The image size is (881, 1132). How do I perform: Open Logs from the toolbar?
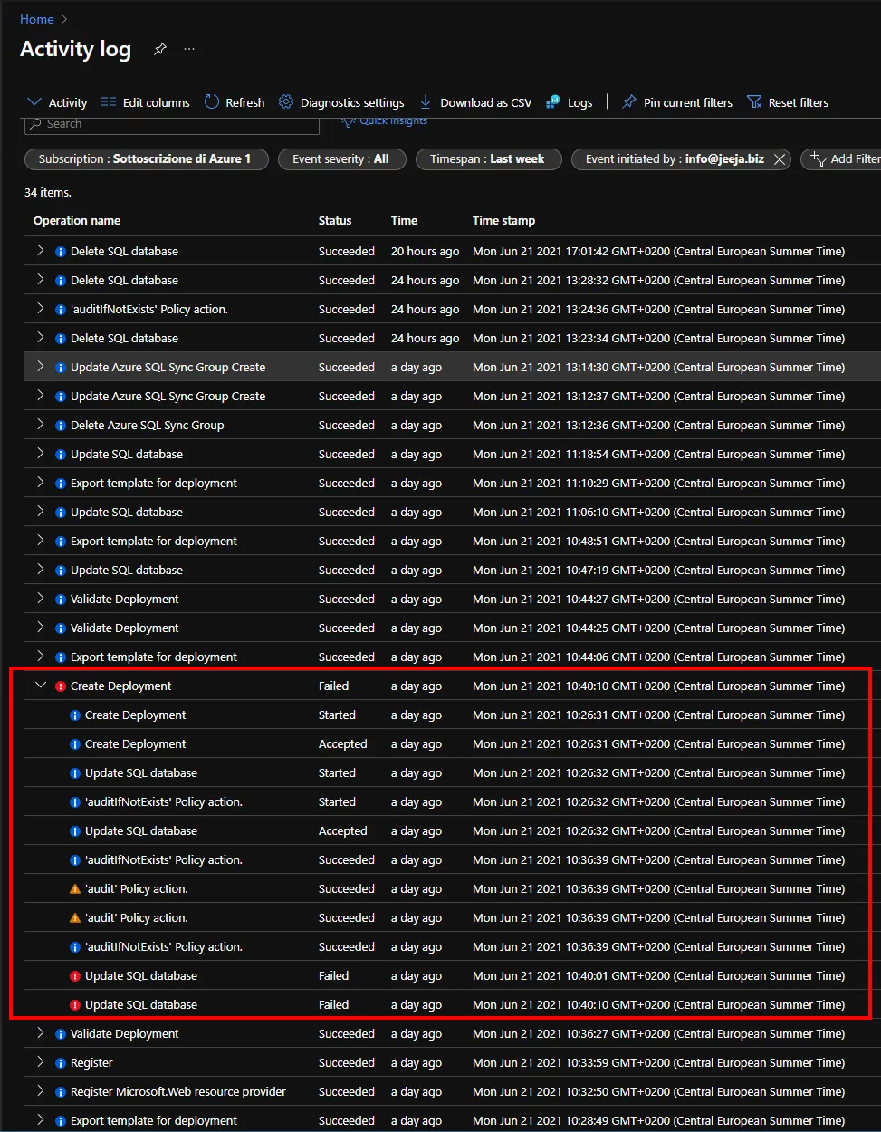(569, 102)
